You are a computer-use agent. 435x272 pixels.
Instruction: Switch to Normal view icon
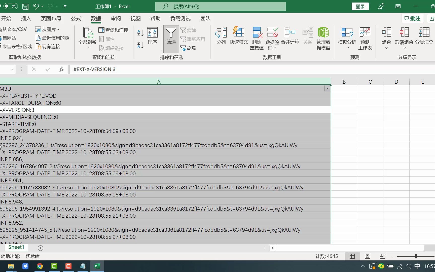click(x=352, y=256)
